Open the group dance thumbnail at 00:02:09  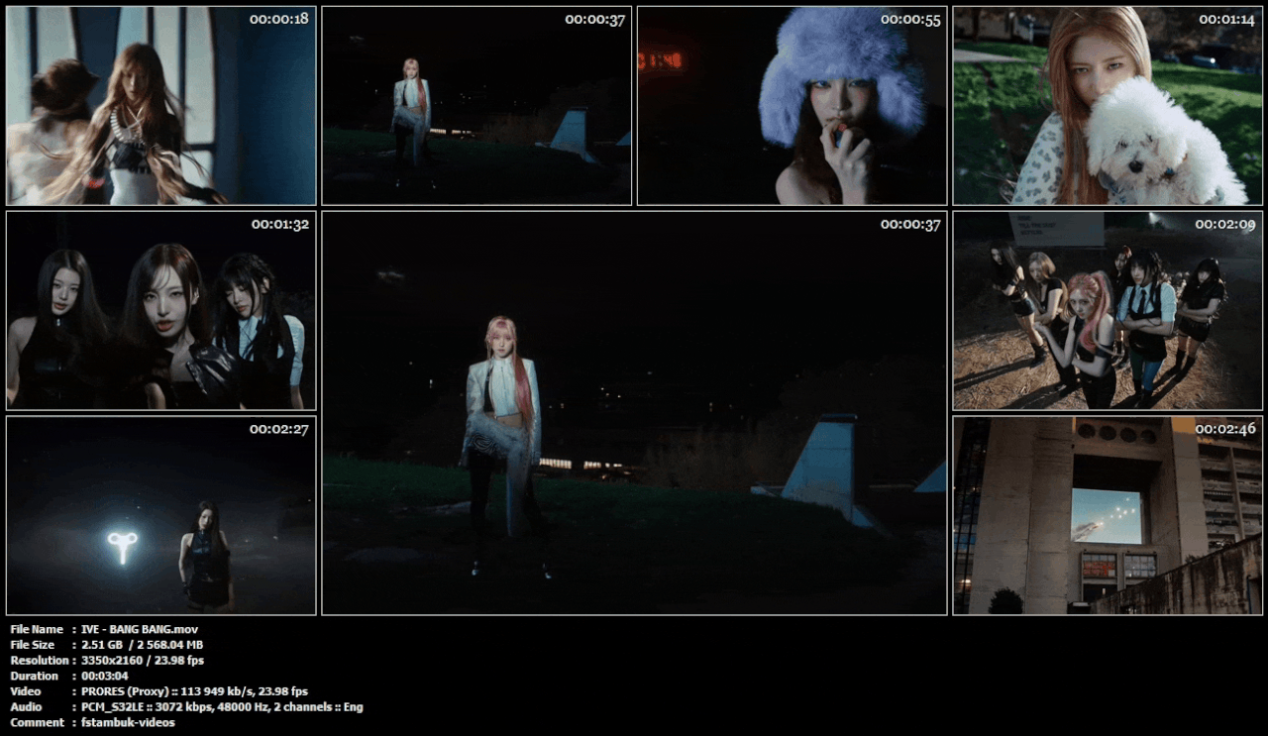tap(1108, 311)
